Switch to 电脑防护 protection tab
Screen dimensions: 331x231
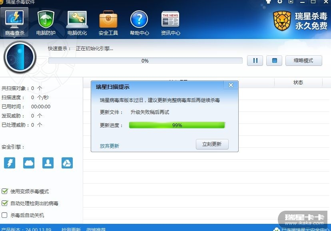pyautogui.click(x=46, y=23)
